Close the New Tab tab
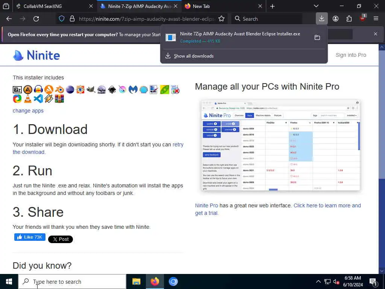Screen dimensions: 385x289 (x=260, y=6)
